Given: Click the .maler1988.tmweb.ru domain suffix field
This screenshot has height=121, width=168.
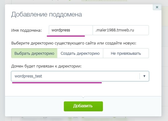Looking at the screenshot, I should [x=121, y=30].
